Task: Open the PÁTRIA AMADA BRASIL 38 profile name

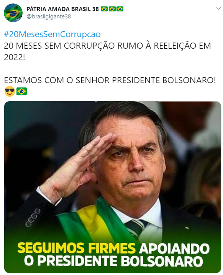Action: click(63, 9)
